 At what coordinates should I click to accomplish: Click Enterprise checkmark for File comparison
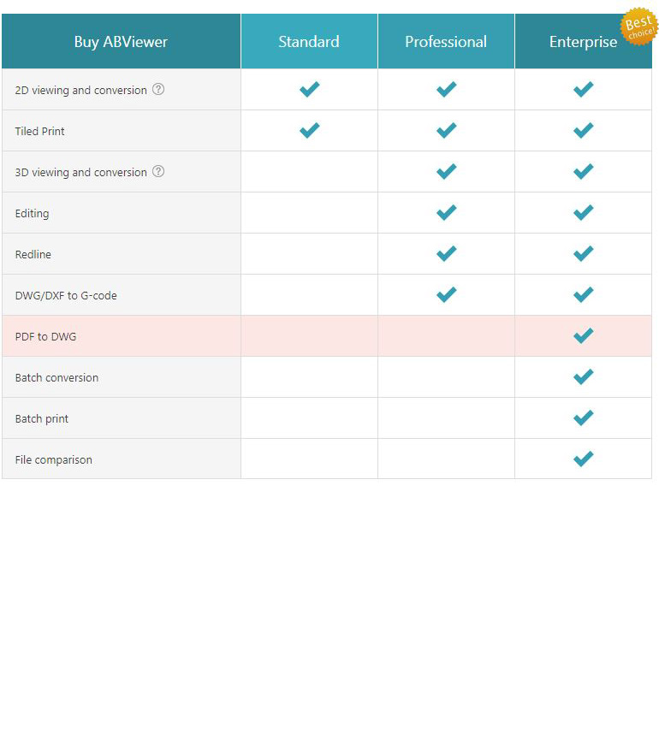(x=583, y=459)
